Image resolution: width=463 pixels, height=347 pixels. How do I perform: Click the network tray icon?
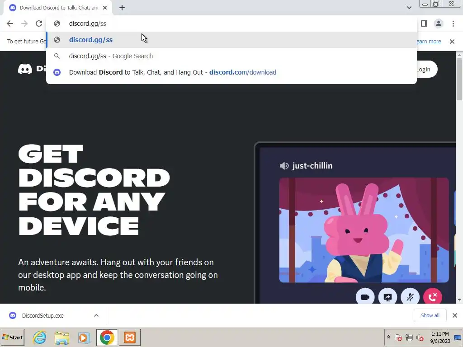(409, 338)
